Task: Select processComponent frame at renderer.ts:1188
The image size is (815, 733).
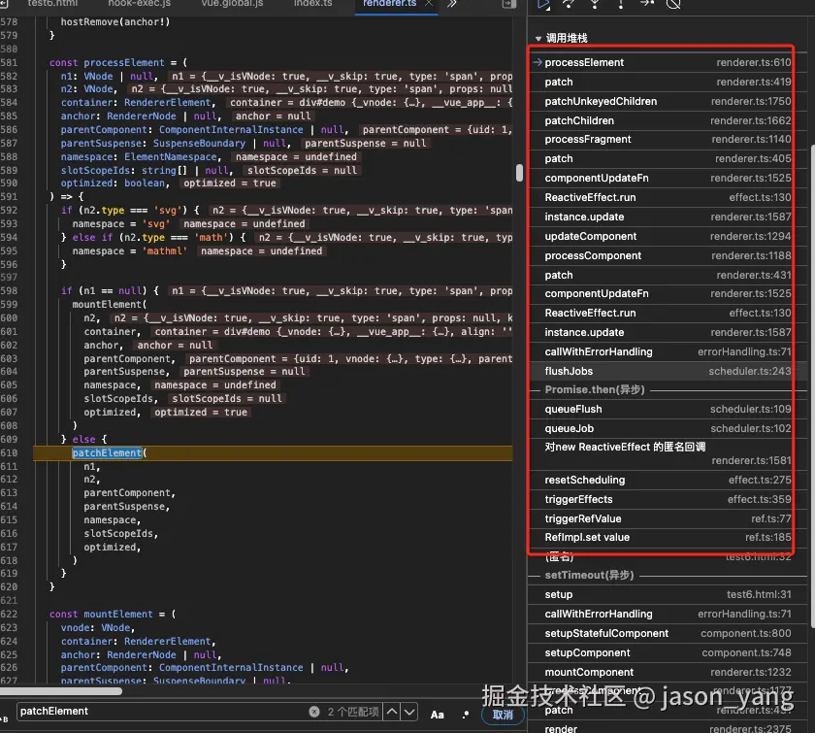Action: 668,256
